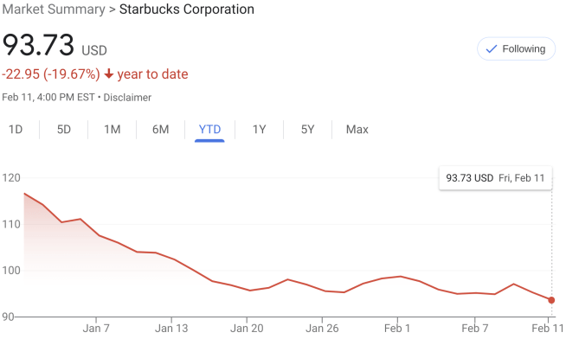Screen dimensions: 566x339
Task: Open the Disclaimer link
Action: (x=127, y=98)
